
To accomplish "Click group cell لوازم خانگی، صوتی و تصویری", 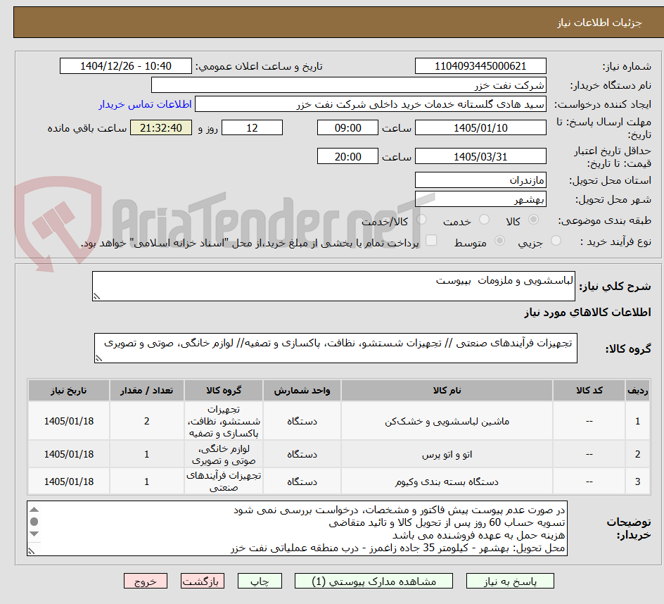I will coord(224,454).
